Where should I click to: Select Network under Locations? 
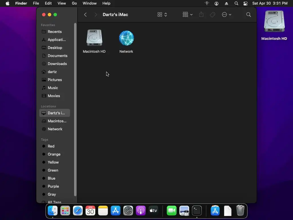(55, 129)
